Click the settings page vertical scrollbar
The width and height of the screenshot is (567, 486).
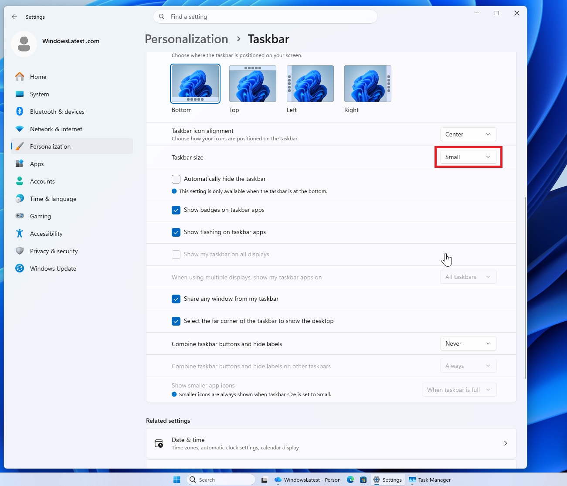(525, 288)
